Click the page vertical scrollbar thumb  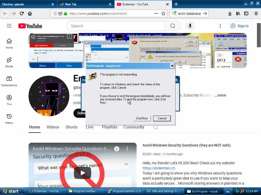pos(259,35)
